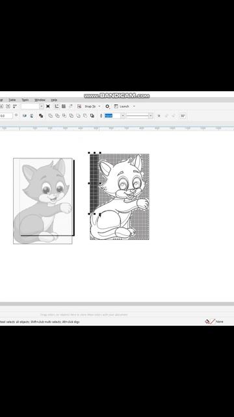Screen dimensions: 234x417
Task: Open the Snap To dropdown
Action: tap(92, 106)
